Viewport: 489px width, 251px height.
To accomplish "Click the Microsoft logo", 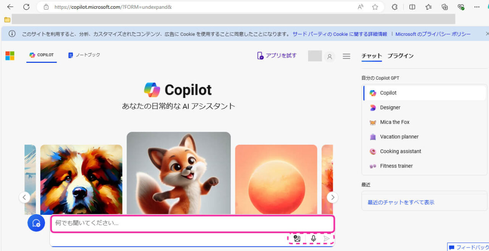I will pyautogui.click(x=10, y=56).
